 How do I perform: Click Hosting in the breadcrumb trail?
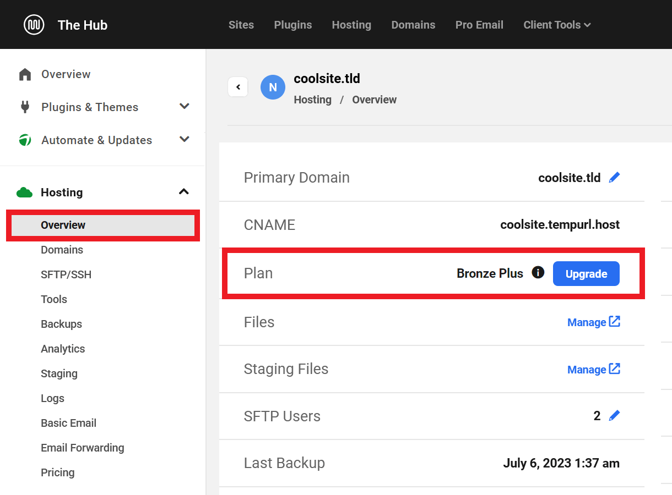(312, 100)
